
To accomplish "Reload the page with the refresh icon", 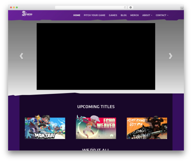I will (125, 7).
